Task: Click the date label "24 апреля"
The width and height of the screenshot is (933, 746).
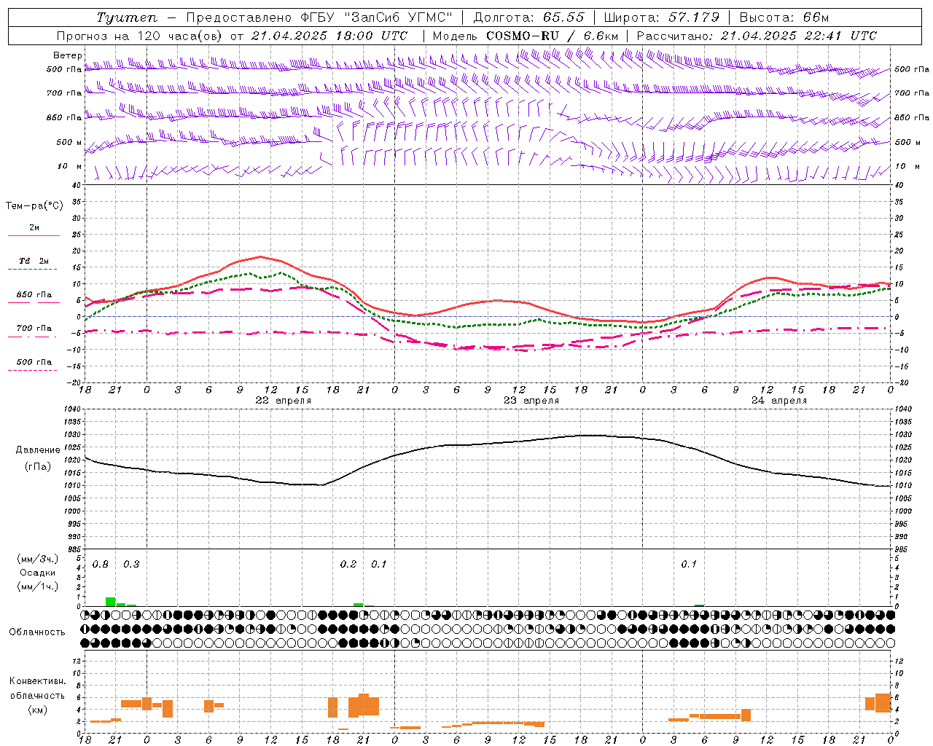Action: point(779,401)
